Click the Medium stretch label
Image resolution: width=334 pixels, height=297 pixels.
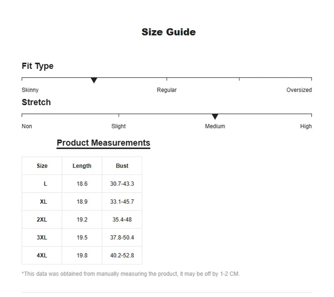coord(215,126)
